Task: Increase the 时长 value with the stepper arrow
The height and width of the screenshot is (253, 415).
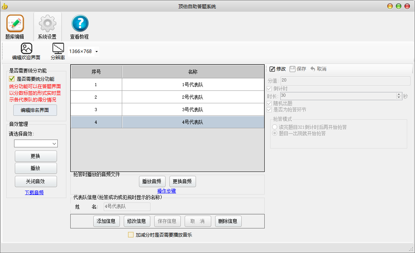Action: point(399,94)
